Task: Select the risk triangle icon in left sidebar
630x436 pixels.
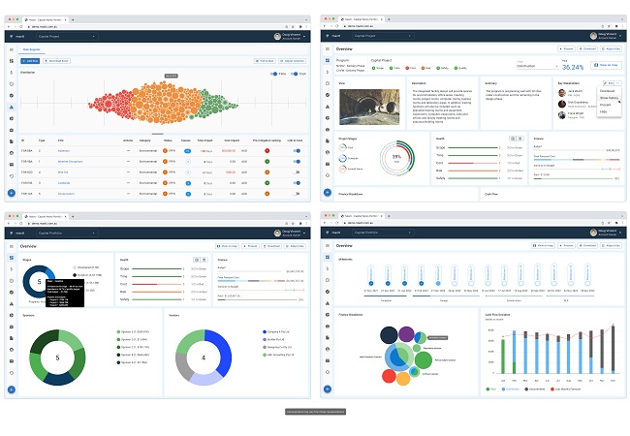Action: point(11,106)
